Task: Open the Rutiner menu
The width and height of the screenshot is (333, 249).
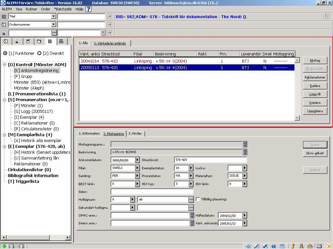Action: 32,9
